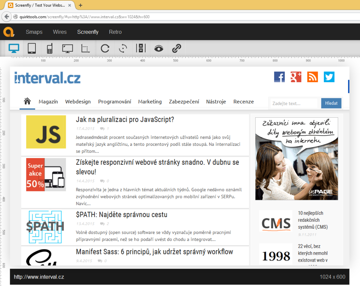Open the Programování navigation item
The image size is (360, 287).
tap(115, 102)
